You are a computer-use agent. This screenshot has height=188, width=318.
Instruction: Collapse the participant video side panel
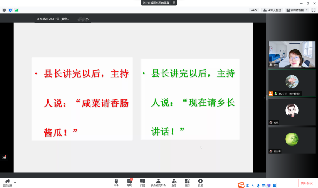[264, 97]
